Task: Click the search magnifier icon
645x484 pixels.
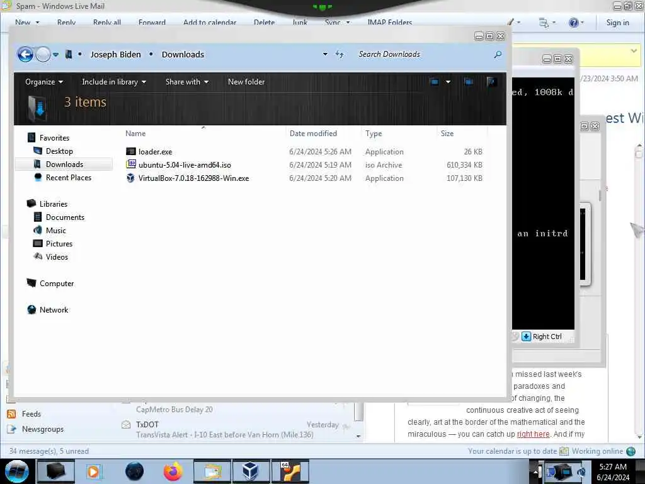Action: [498, 54]
